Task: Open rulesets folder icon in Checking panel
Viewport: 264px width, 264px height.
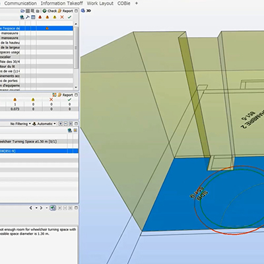Action: [x=22, y=11]
